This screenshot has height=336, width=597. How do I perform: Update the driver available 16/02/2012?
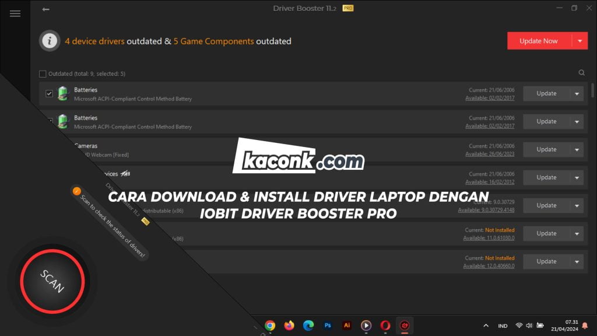pyautogui.click(x=546, y=177)
